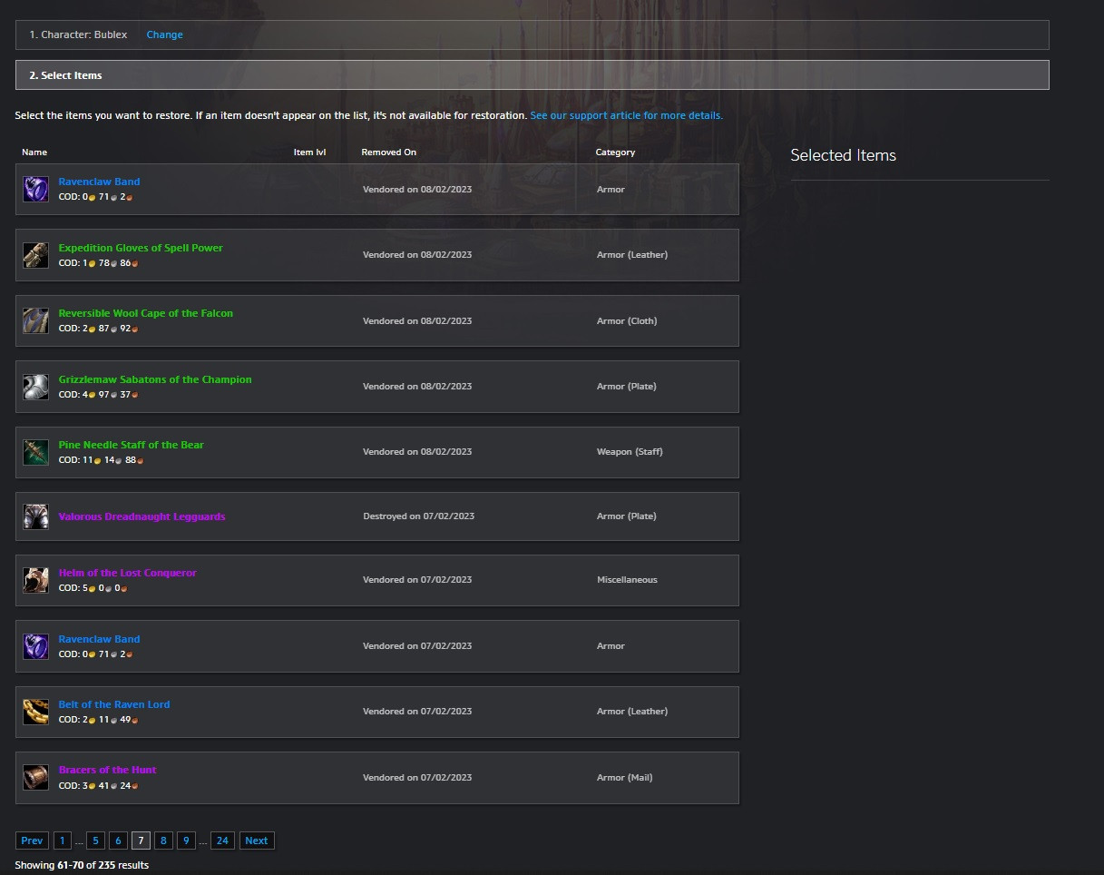Select Helm of the Lost Conqueror name
Viewport: 1104px width, 875px height.
click(x=127, y=573)
